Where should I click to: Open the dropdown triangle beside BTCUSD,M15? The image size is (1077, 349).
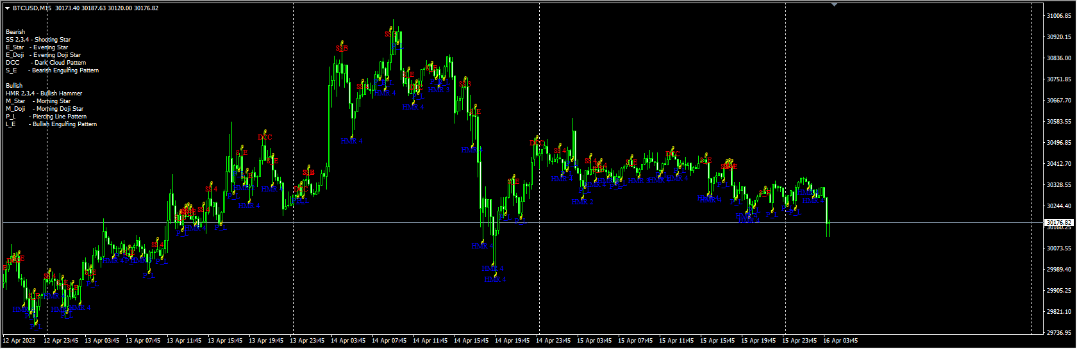pos(7,8)
